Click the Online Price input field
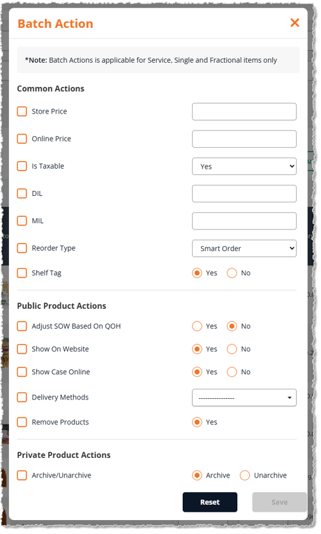321x534 pixels. [x=244, y=139]
